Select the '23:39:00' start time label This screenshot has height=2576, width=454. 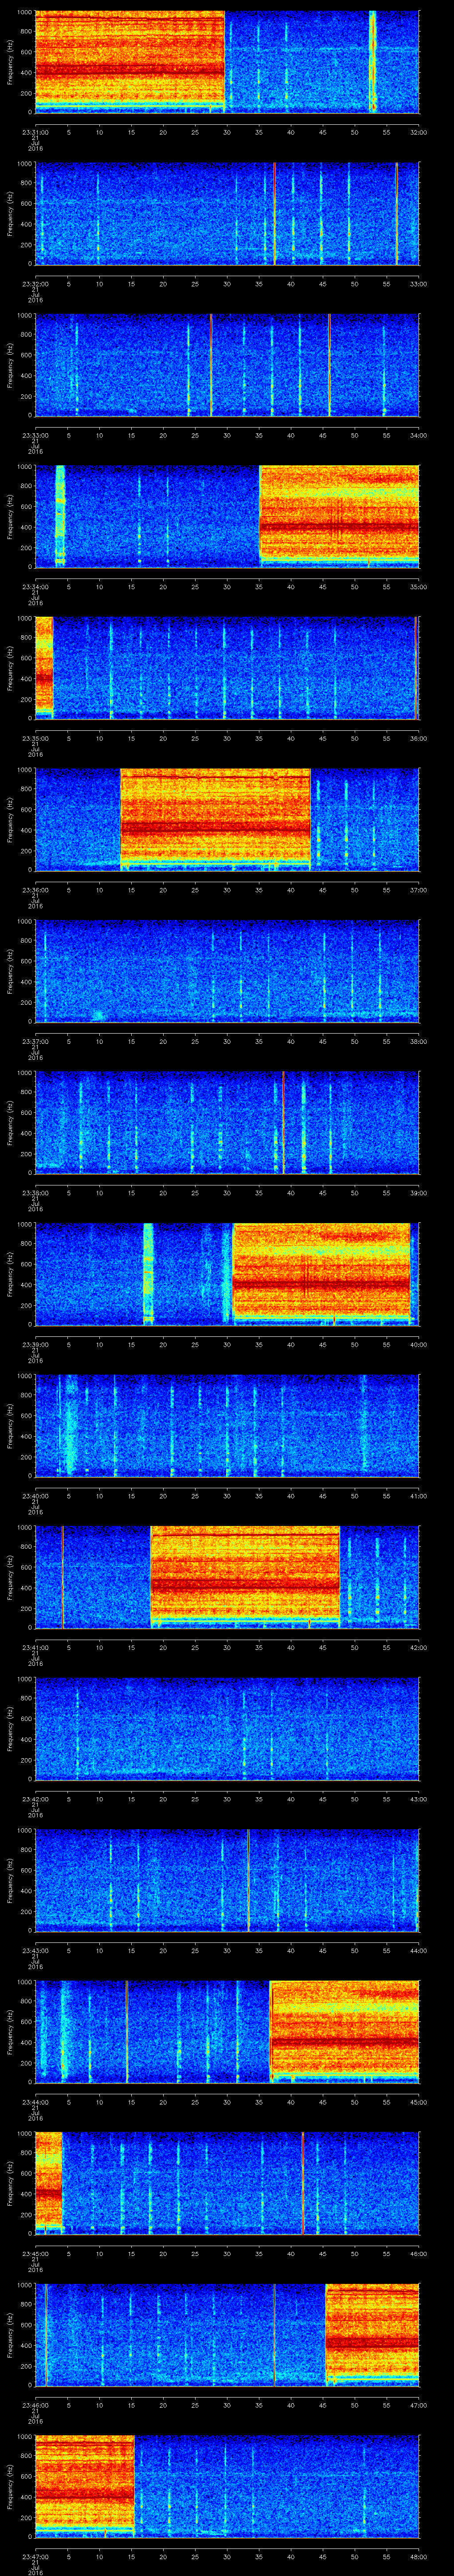click(x=35, y=1343)
